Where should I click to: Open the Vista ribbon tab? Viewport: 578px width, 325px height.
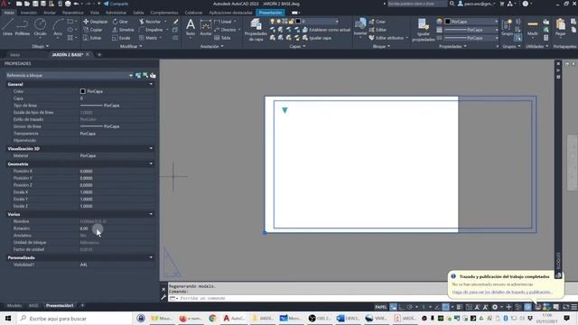click(x=94, y=13)
